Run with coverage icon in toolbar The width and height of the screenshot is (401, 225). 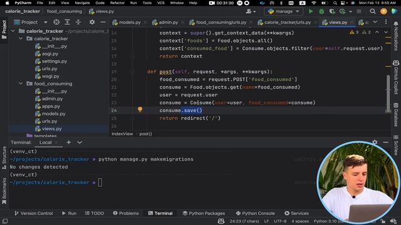pos(332,11)
